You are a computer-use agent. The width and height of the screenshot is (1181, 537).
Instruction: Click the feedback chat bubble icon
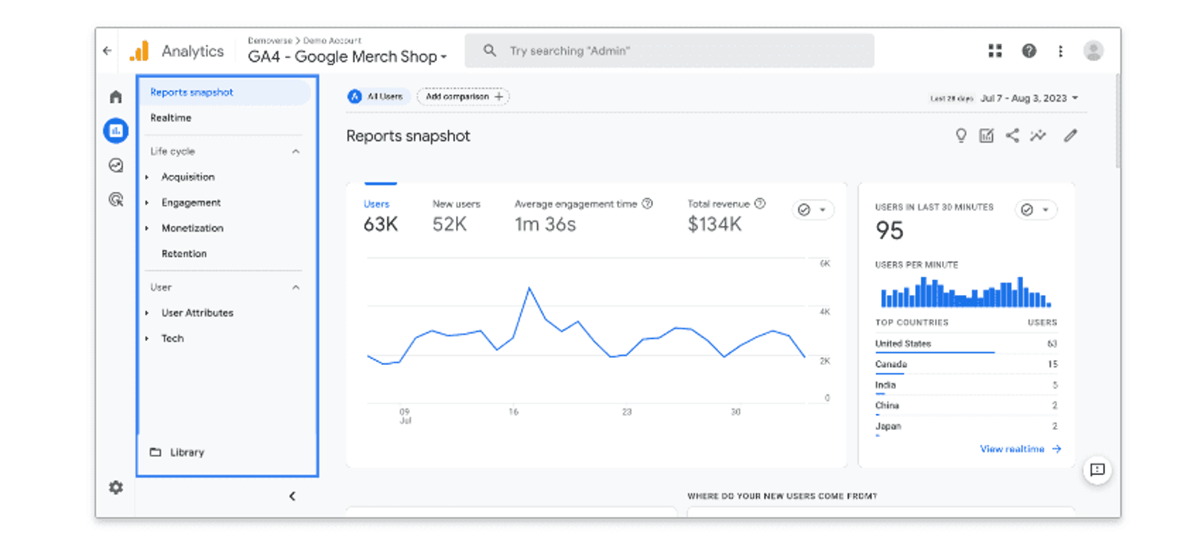[1097, 470]
